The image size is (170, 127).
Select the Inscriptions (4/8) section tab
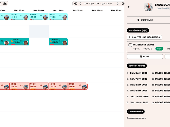tap(138, 30)
